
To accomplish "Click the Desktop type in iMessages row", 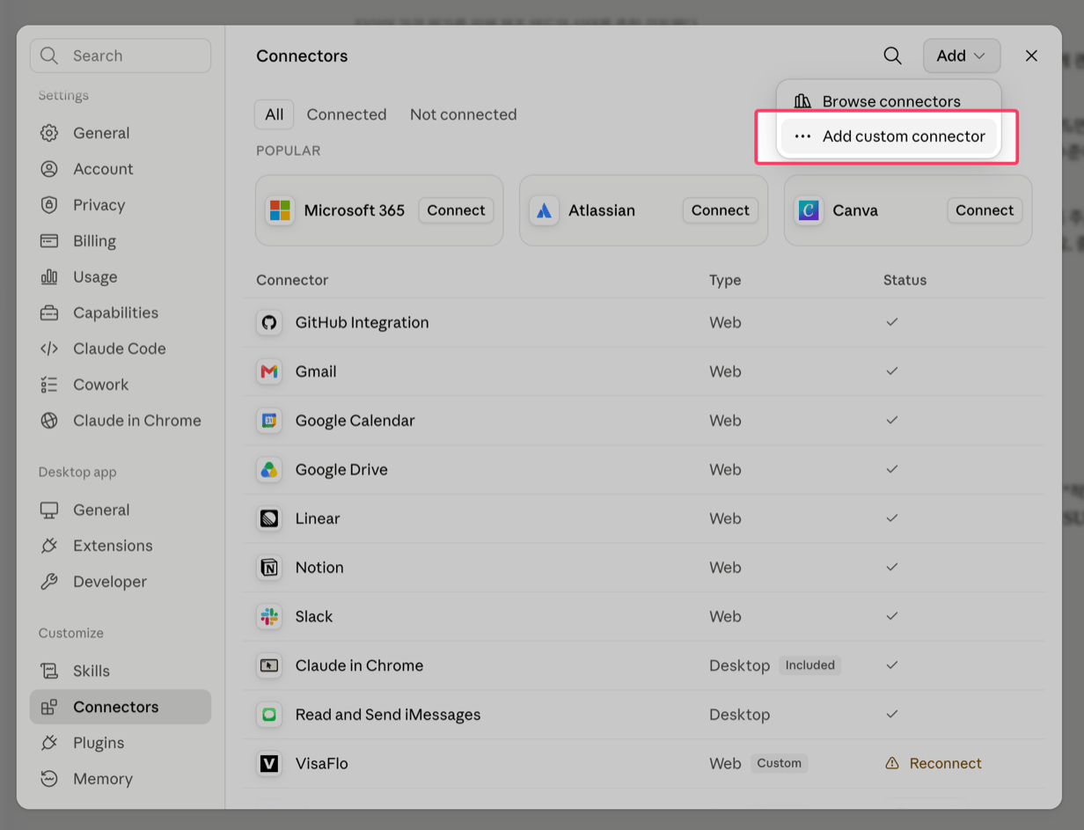I will point(739,715).
